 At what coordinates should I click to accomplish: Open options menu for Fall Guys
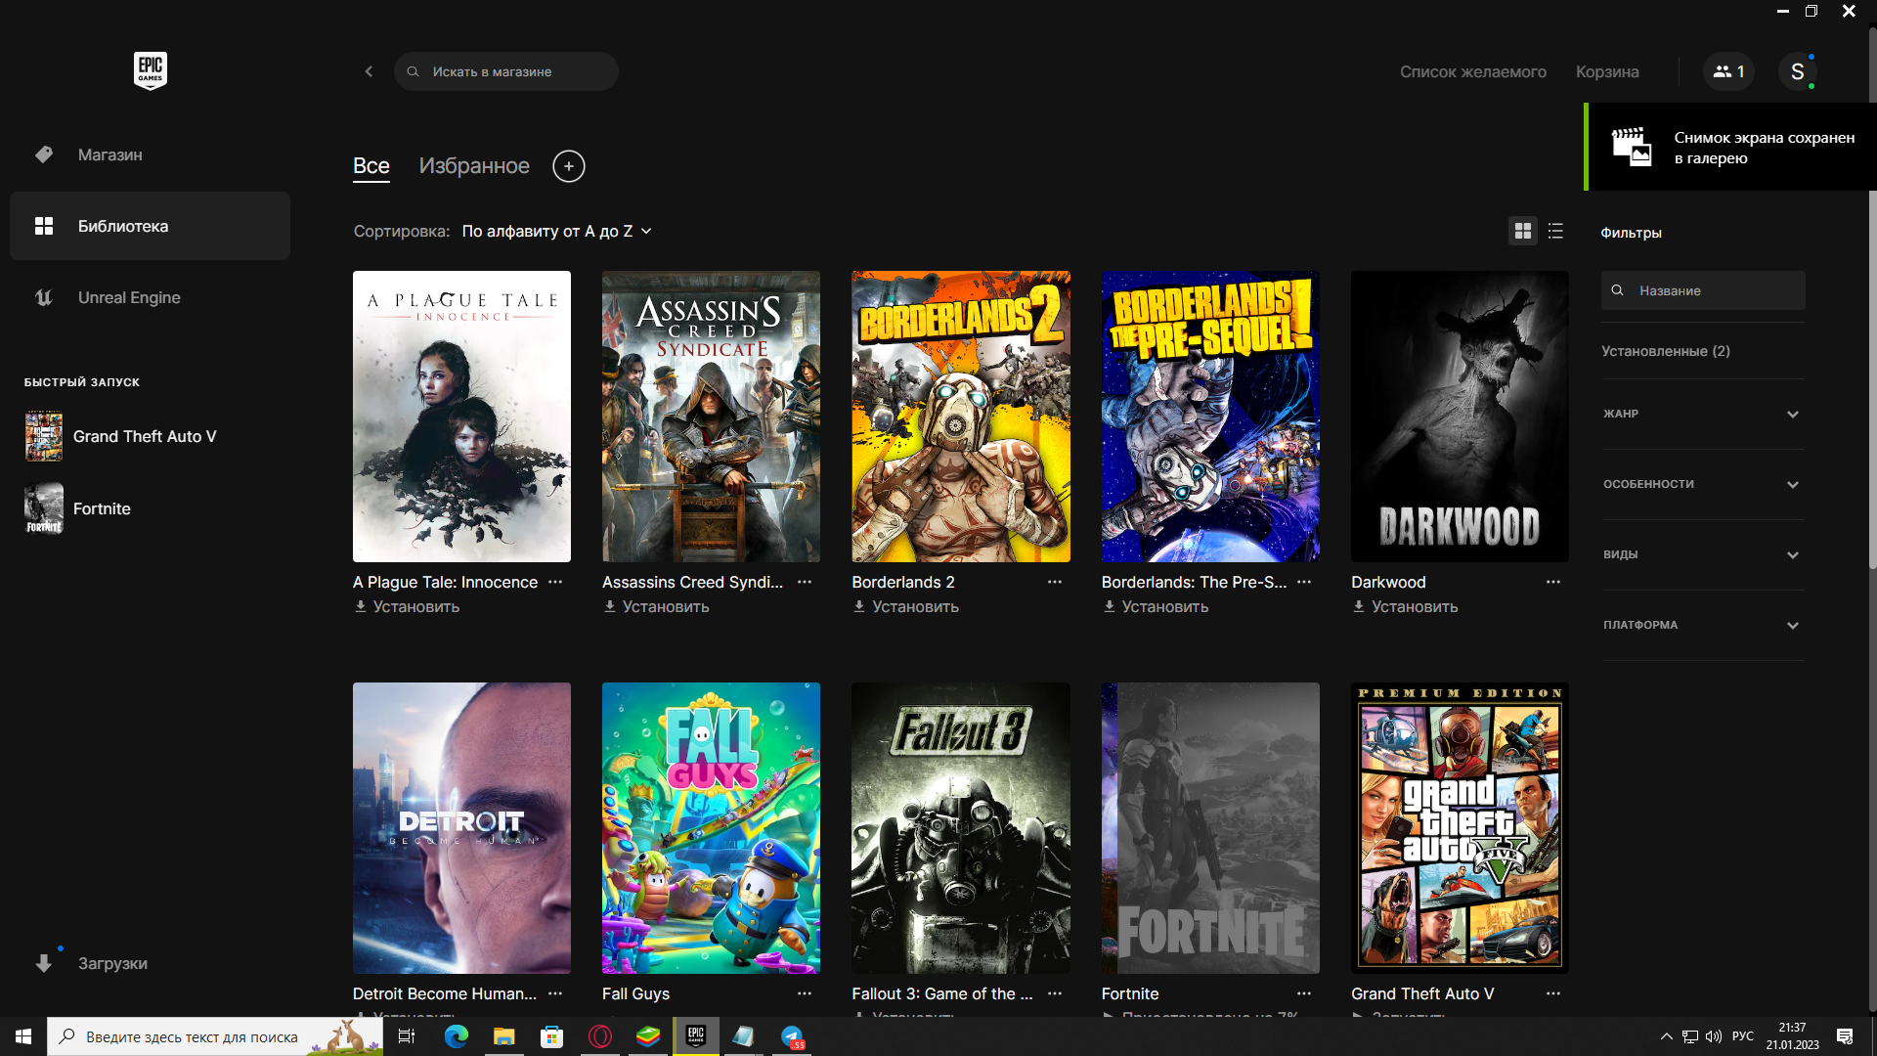point(805,993)
